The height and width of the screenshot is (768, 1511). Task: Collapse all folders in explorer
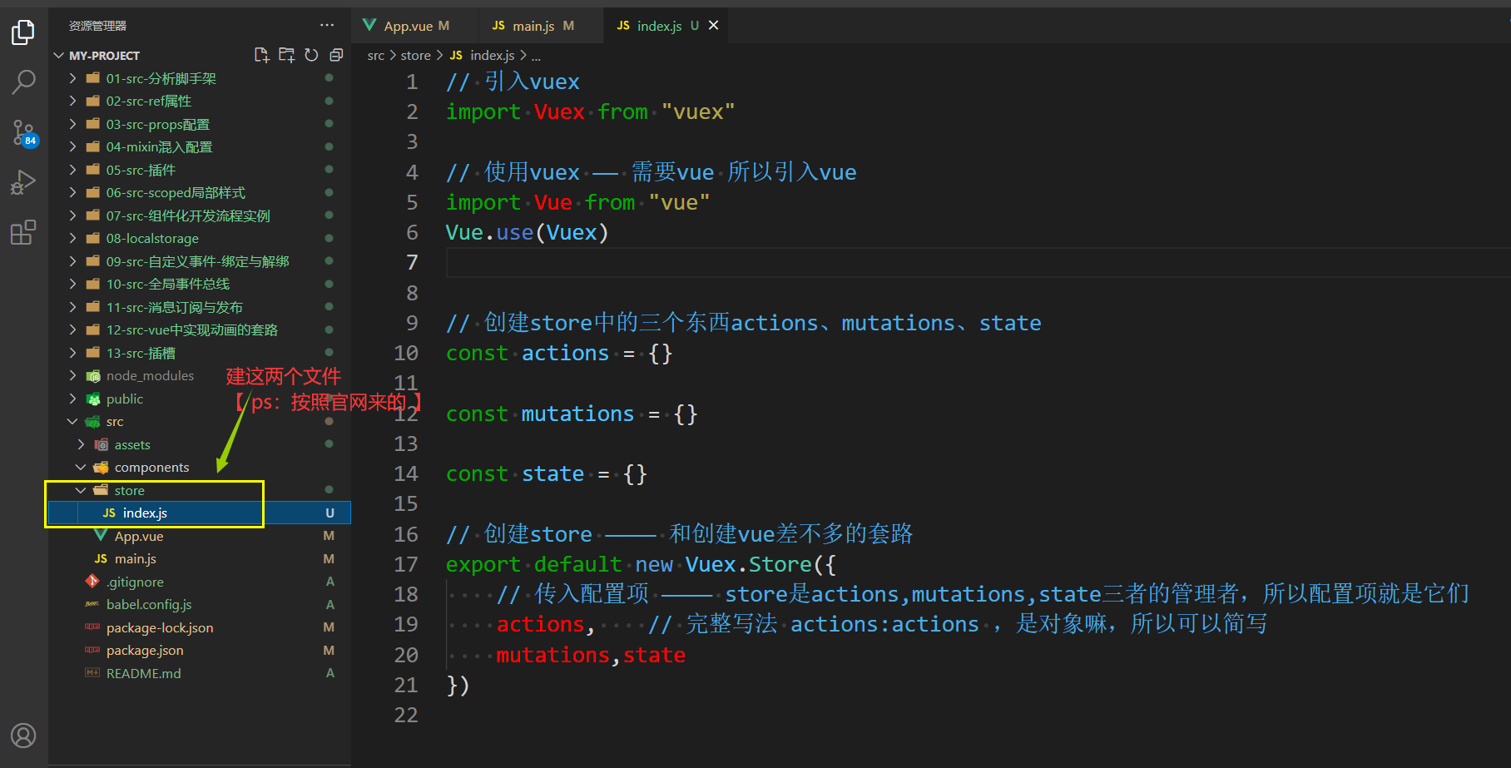(x=336, y=55)
